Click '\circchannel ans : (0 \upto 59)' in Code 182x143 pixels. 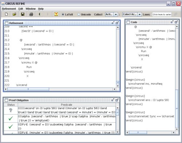point(149,100)
